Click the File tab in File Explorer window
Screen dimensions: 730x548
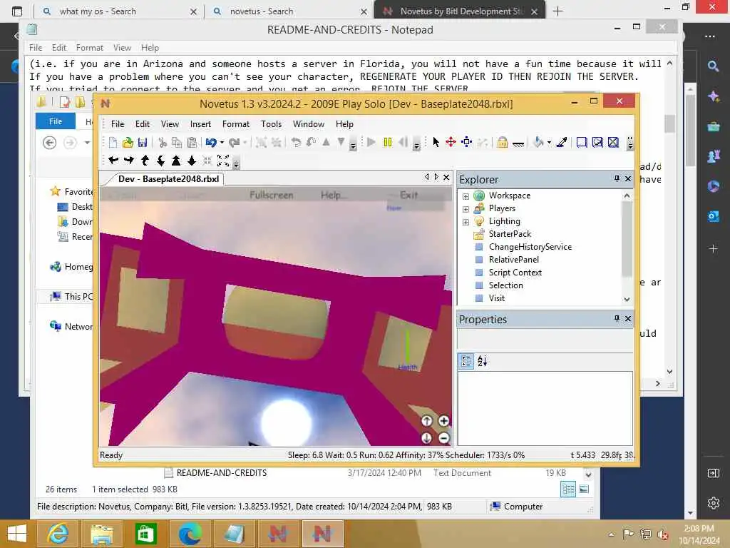[x=56, y=121]
